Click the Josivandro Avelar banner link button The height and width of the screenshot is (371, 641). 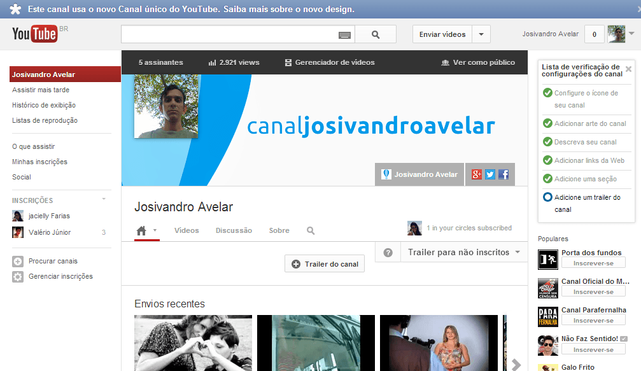pyautogui.click(x=419, y=174)
